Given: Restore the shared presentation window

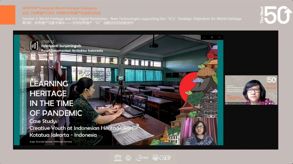Looking at the screenshot, I should click(x=212, y=37).
